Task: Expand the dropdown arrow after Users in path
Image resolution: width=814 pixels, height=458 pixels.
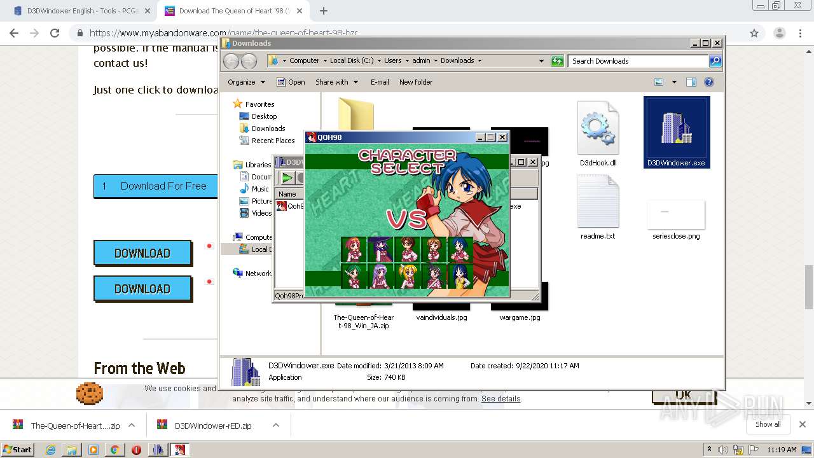Action: tap(406, 61)
